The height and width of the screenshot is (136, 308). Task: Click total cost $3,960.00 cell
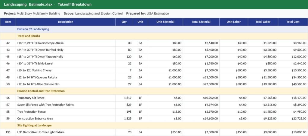293,43
